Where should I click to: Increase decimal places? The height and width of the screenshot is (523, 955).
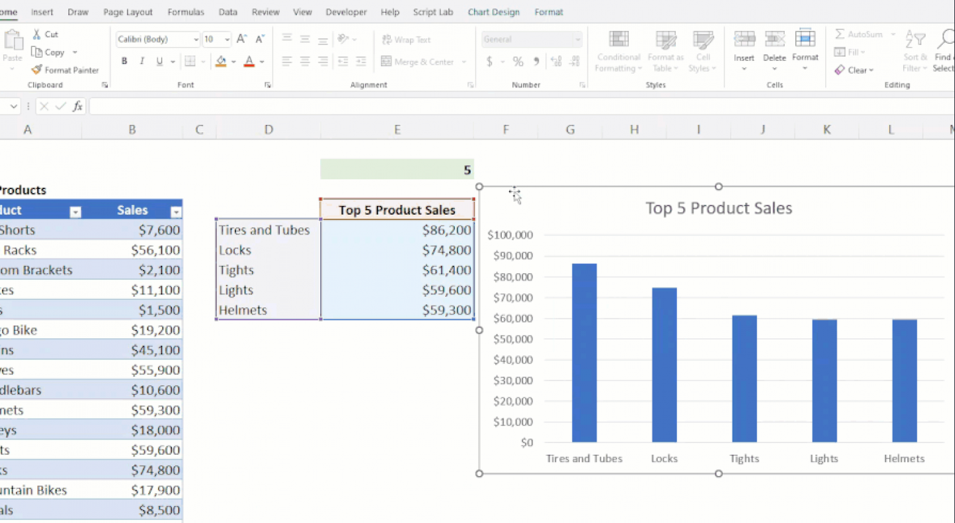(556, 62)
